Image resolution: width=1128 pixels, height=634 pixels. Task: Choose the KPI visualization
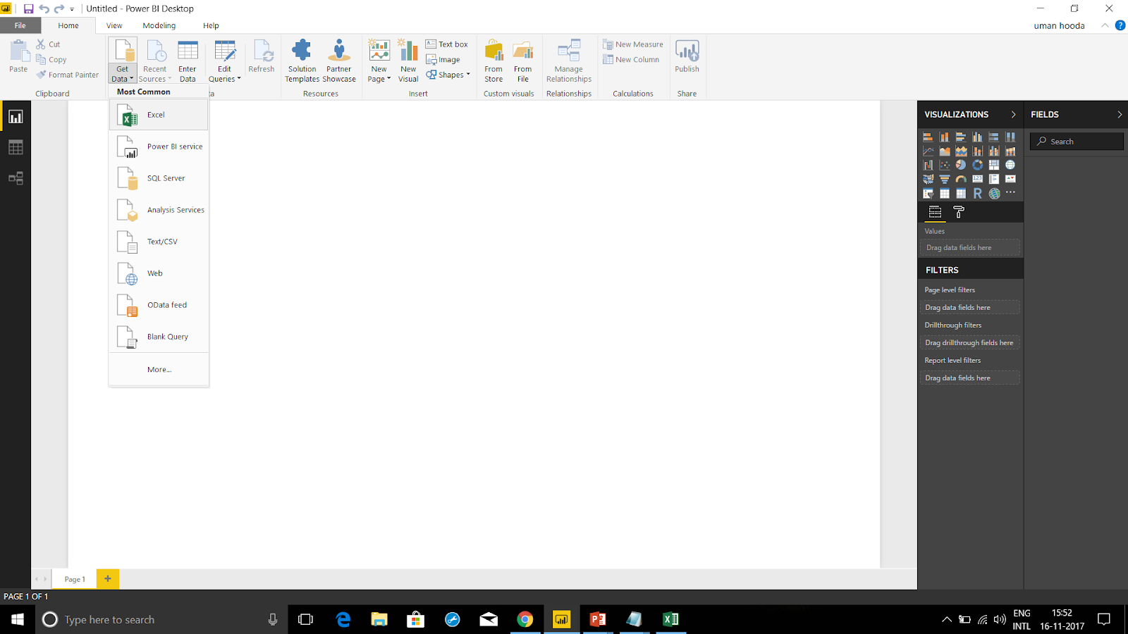tap(1010, 179)
